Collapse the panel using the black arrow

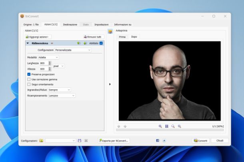point(110,84)
